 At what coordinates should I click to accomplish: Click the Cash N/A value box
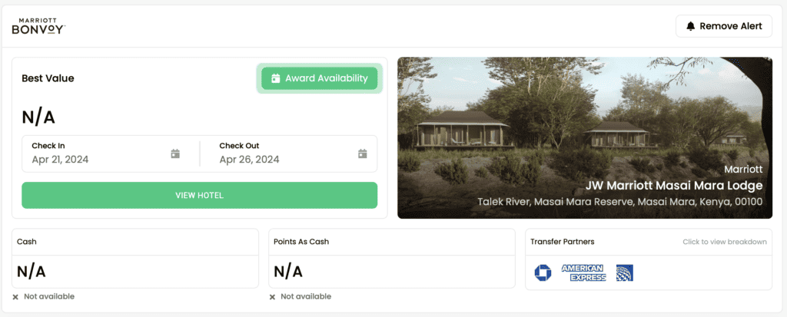[135, 271]
